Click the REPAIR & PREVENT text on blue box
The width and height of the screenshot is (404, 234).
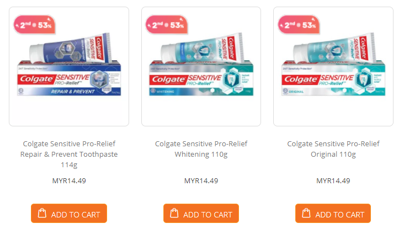click(73, 92)
